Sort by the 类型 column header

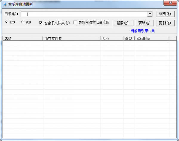[129, 39]
